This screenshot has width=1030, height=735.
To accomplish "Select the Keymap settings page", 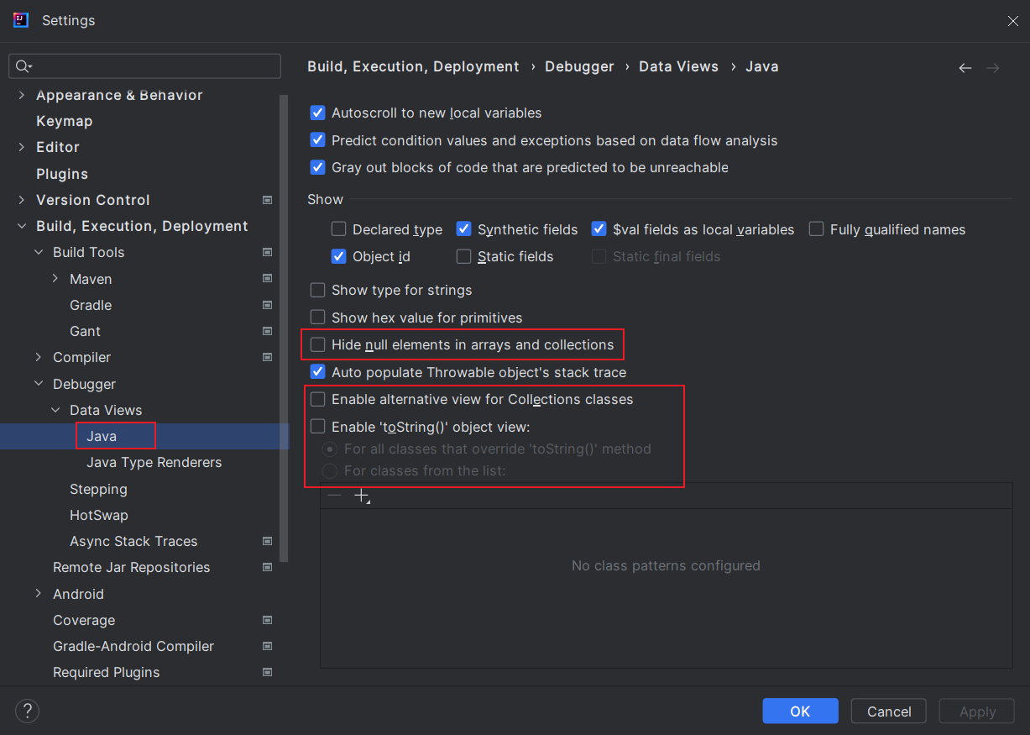I will (x=64, y=121).
